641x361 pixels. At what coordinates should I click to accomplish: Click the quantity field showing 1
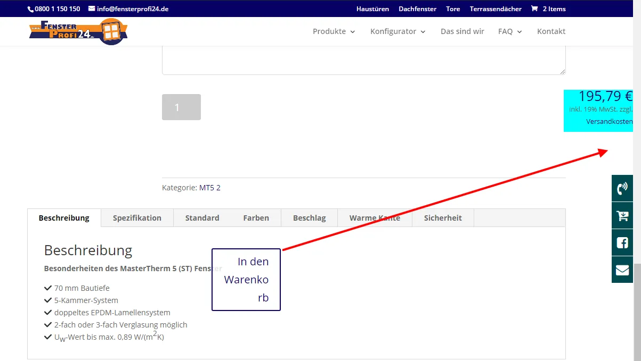[x=181, y=107]
